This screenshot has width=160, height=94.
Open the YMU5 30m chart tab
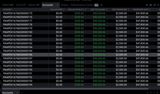click(8, 5)
